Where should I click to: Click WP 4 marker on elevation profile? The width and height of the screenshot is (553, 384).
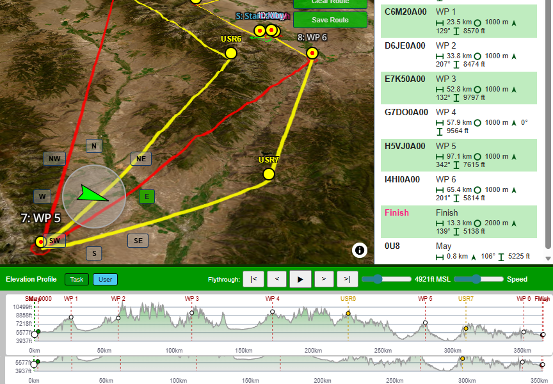[x=272, y=312]
